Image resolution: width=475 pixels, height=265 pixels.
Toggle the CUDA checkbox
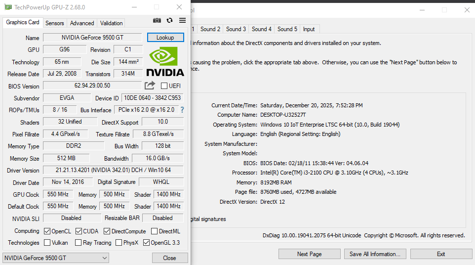pyautogui.click(x=79, y=231)
